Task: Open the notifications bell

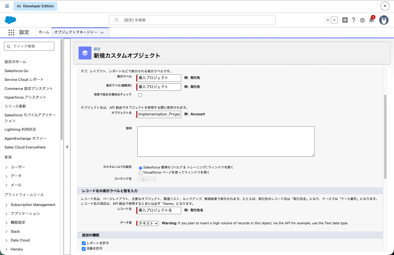Action: click(371, 20)
